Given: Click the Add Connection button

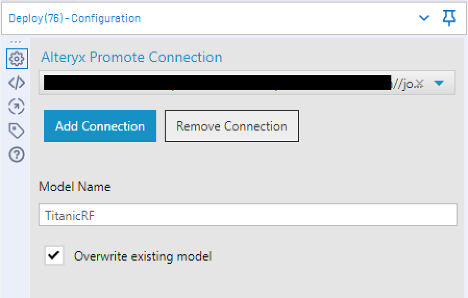Looking at the screenshot, I should pyautogui.click(x=100, y=126).
